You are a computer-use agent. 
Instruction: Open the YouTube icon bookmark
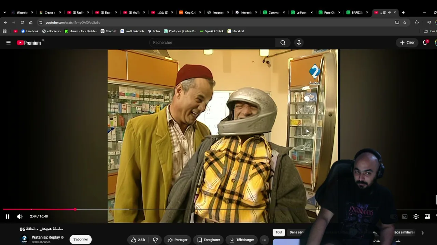(x=15, y=31)
